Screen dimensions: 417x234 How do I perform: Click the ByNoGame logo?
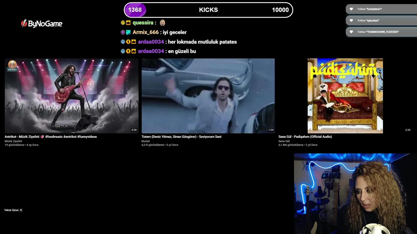[x=41, y=23]
